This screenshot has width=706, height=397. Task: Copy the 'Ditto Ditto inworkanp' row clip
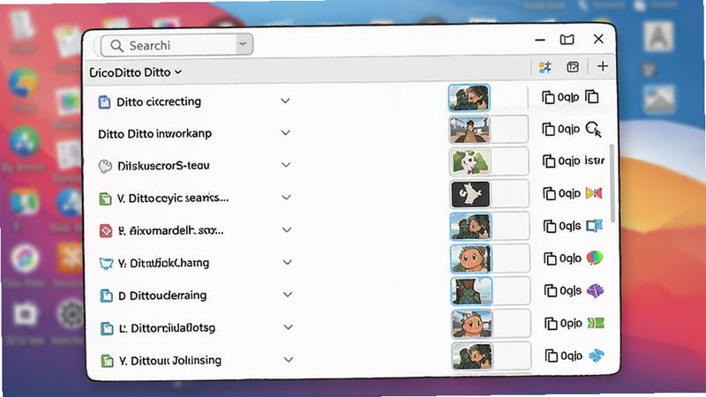click(x=548, y=130)
